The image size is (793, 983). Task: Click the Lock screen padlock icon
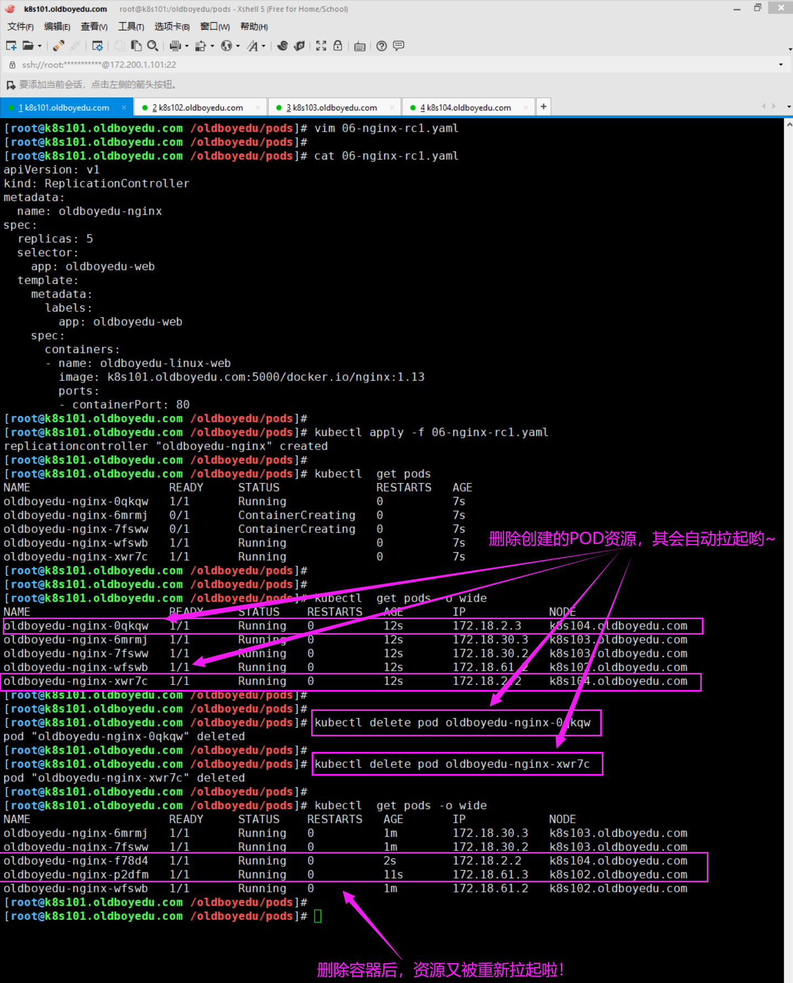coord(338,46)
